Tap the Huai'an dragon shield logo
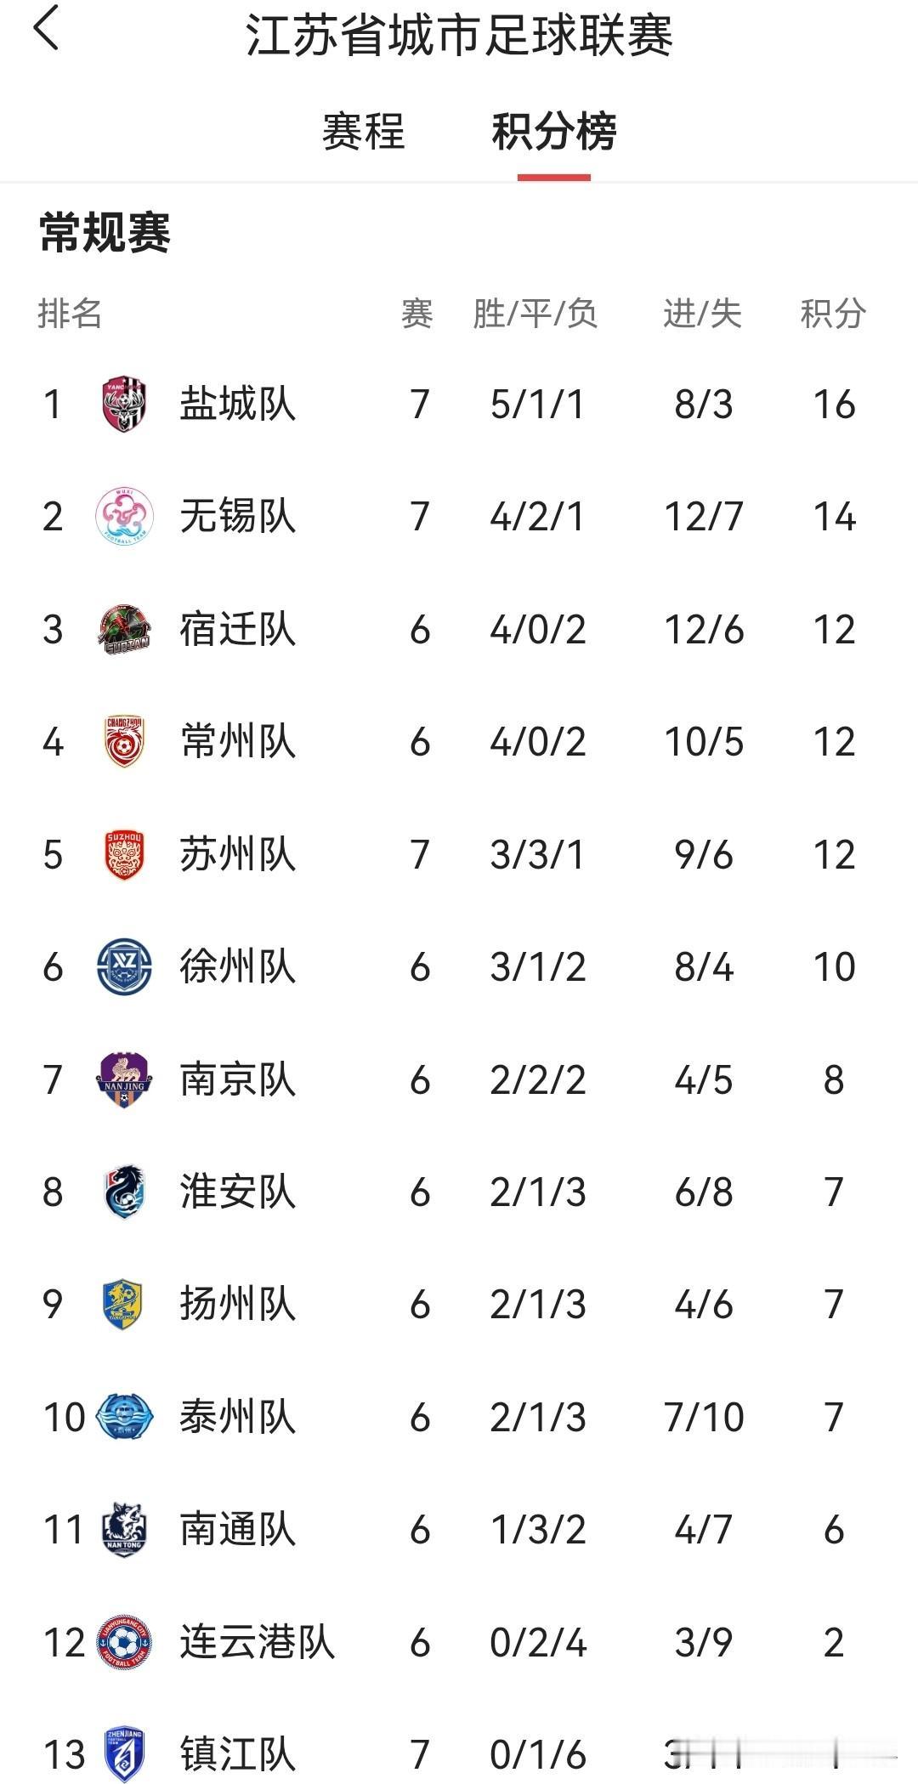Screen dimensions: 918x1784 pos(124,1192)
